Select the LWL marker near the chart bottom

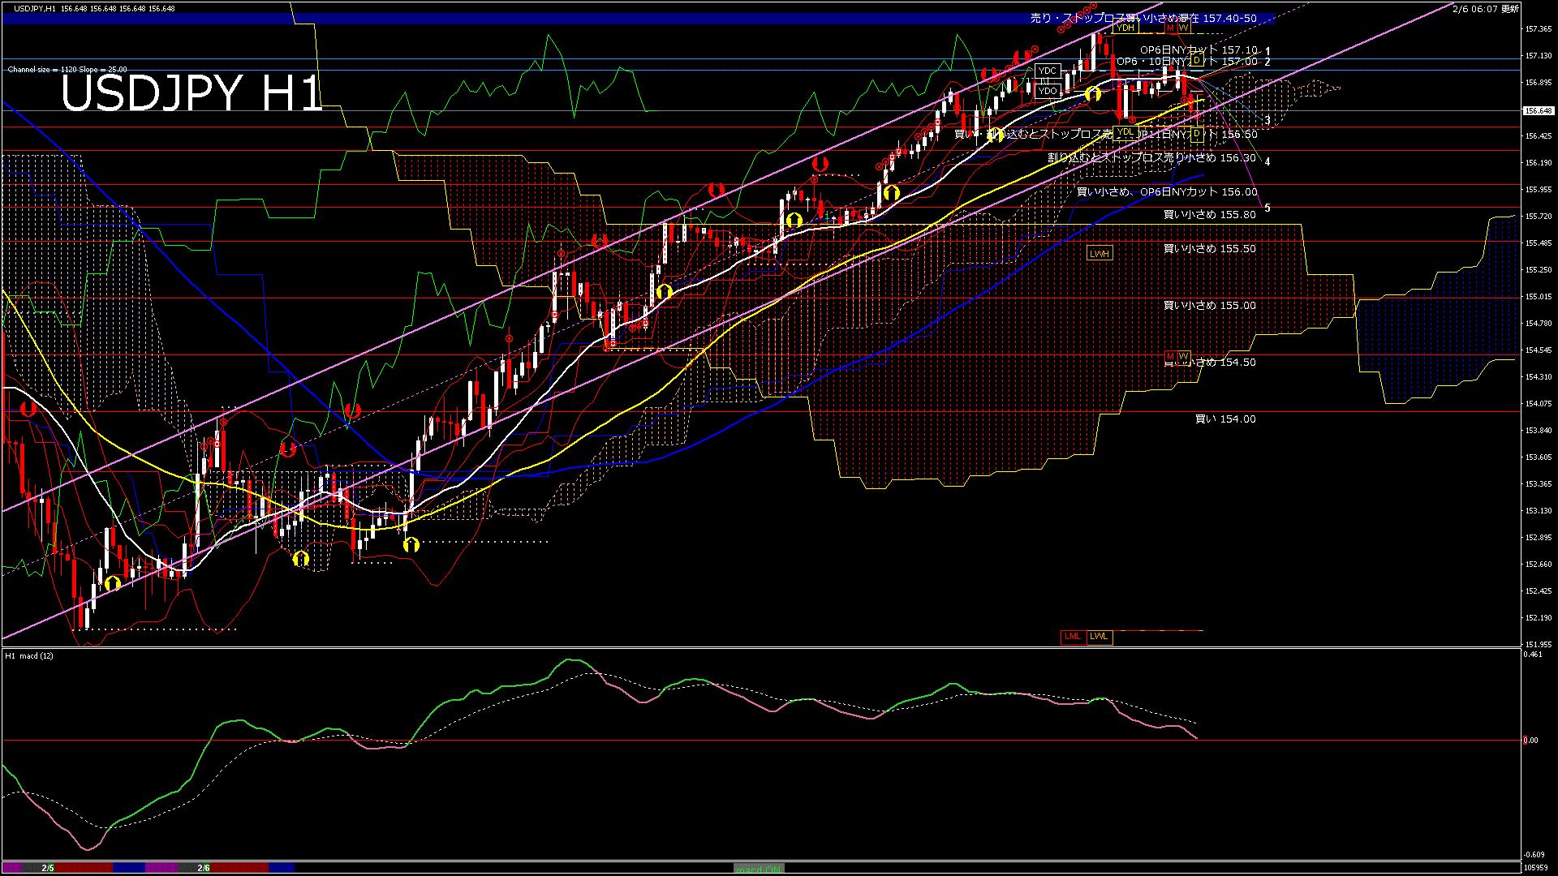click(1099, 637)
